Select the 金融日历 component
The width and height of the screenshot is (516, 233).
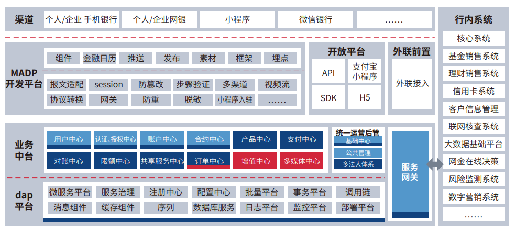[x=100, y=59]
